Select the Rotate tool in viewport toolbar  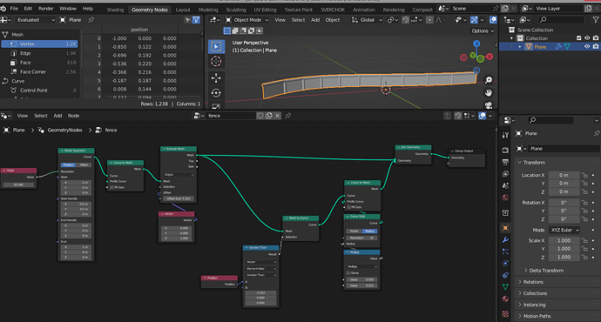point(216,93)
